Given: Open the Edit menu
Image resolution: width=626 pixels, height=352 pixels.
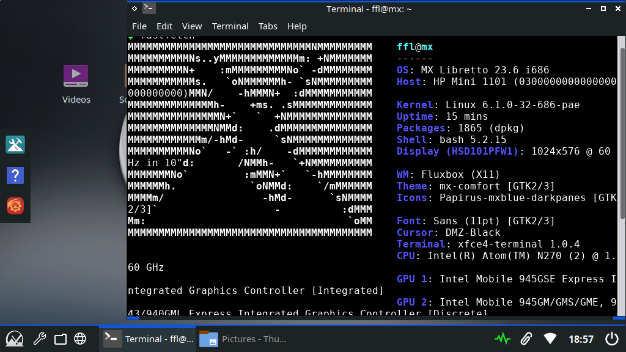Looking at the screenshot, I should point(164,26).
